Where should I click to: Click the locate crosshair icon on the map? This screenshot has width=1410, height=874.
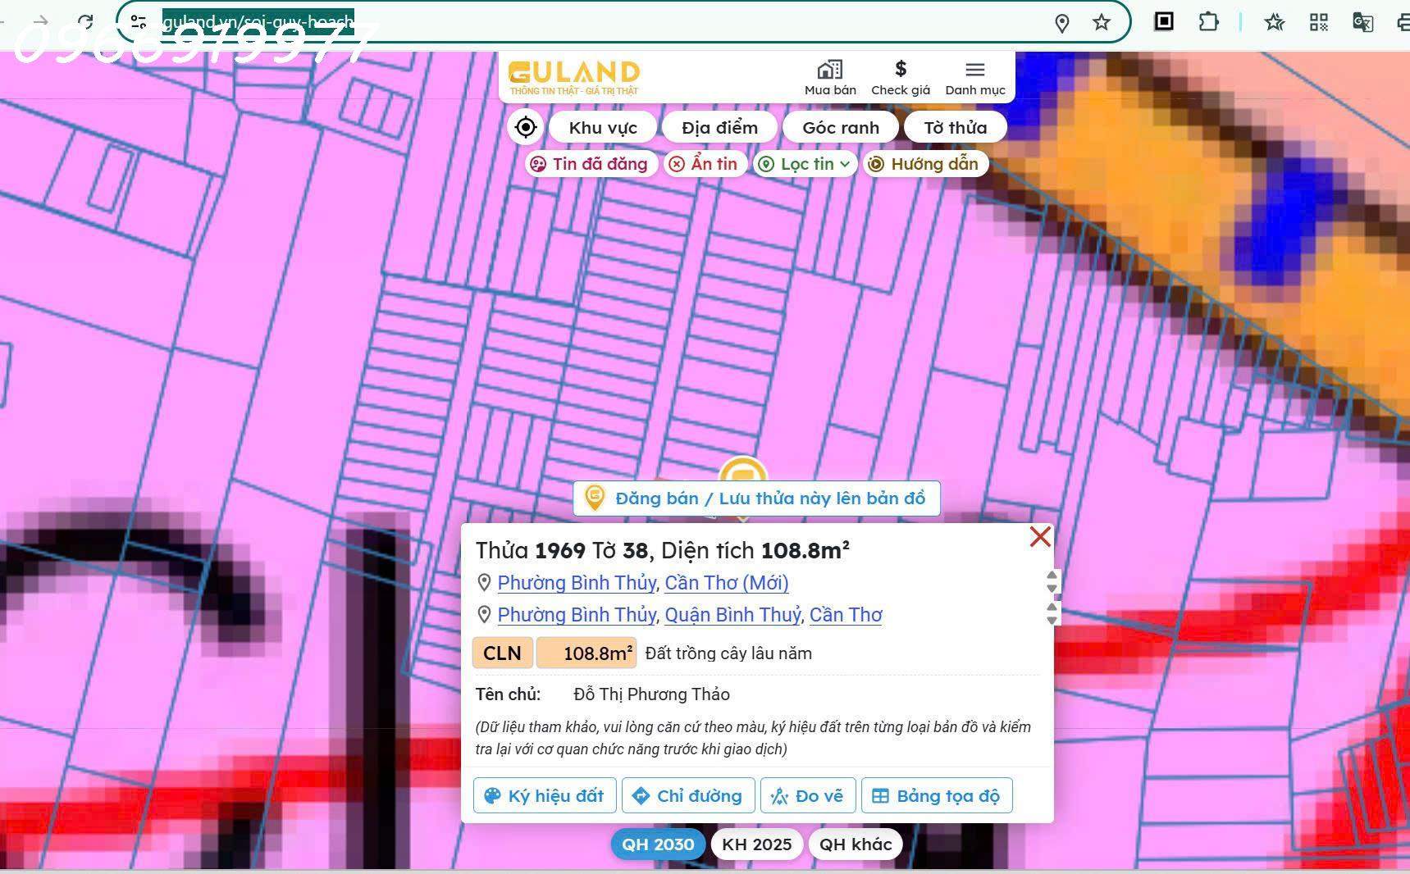tap(525, 126)
